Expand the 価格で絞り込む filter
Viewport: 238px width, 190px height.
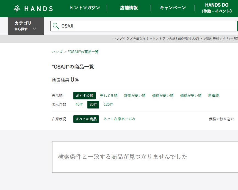(x=221, y=119)
